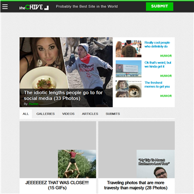Click author name Dustin

tap(33, 104)
